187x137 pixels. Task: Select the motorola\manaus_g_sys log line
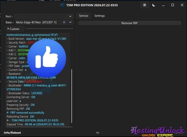[x=32, y=35]
